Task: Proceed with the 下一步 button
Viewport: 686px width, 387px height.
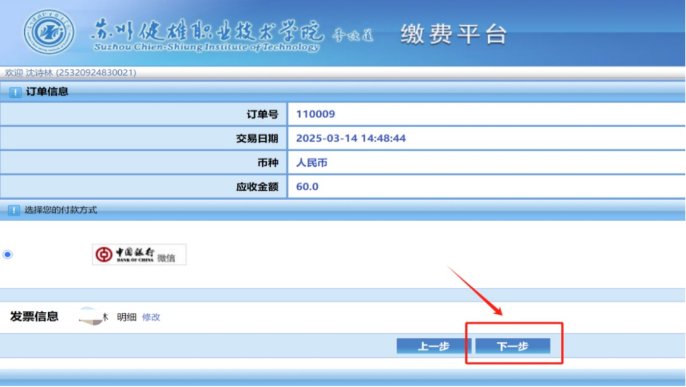Action: tap(513, 346)
